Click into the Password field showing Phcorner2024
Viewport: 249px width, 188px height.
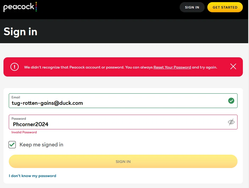click(x=123, y=122)
